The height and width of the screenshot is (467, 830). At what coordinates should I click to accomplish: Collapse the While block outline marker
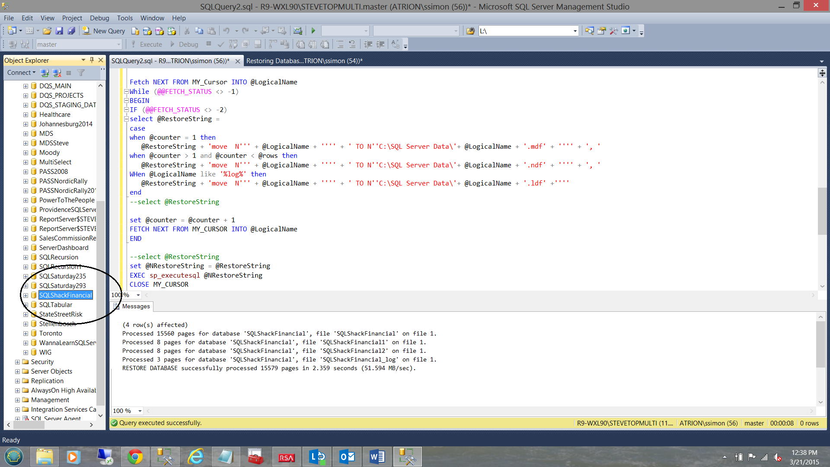pos(126,91)
